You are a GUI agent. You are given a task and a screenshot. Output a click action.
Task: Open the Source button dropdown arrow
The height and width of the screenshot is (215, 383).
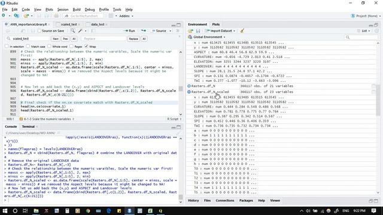point(170,31)
